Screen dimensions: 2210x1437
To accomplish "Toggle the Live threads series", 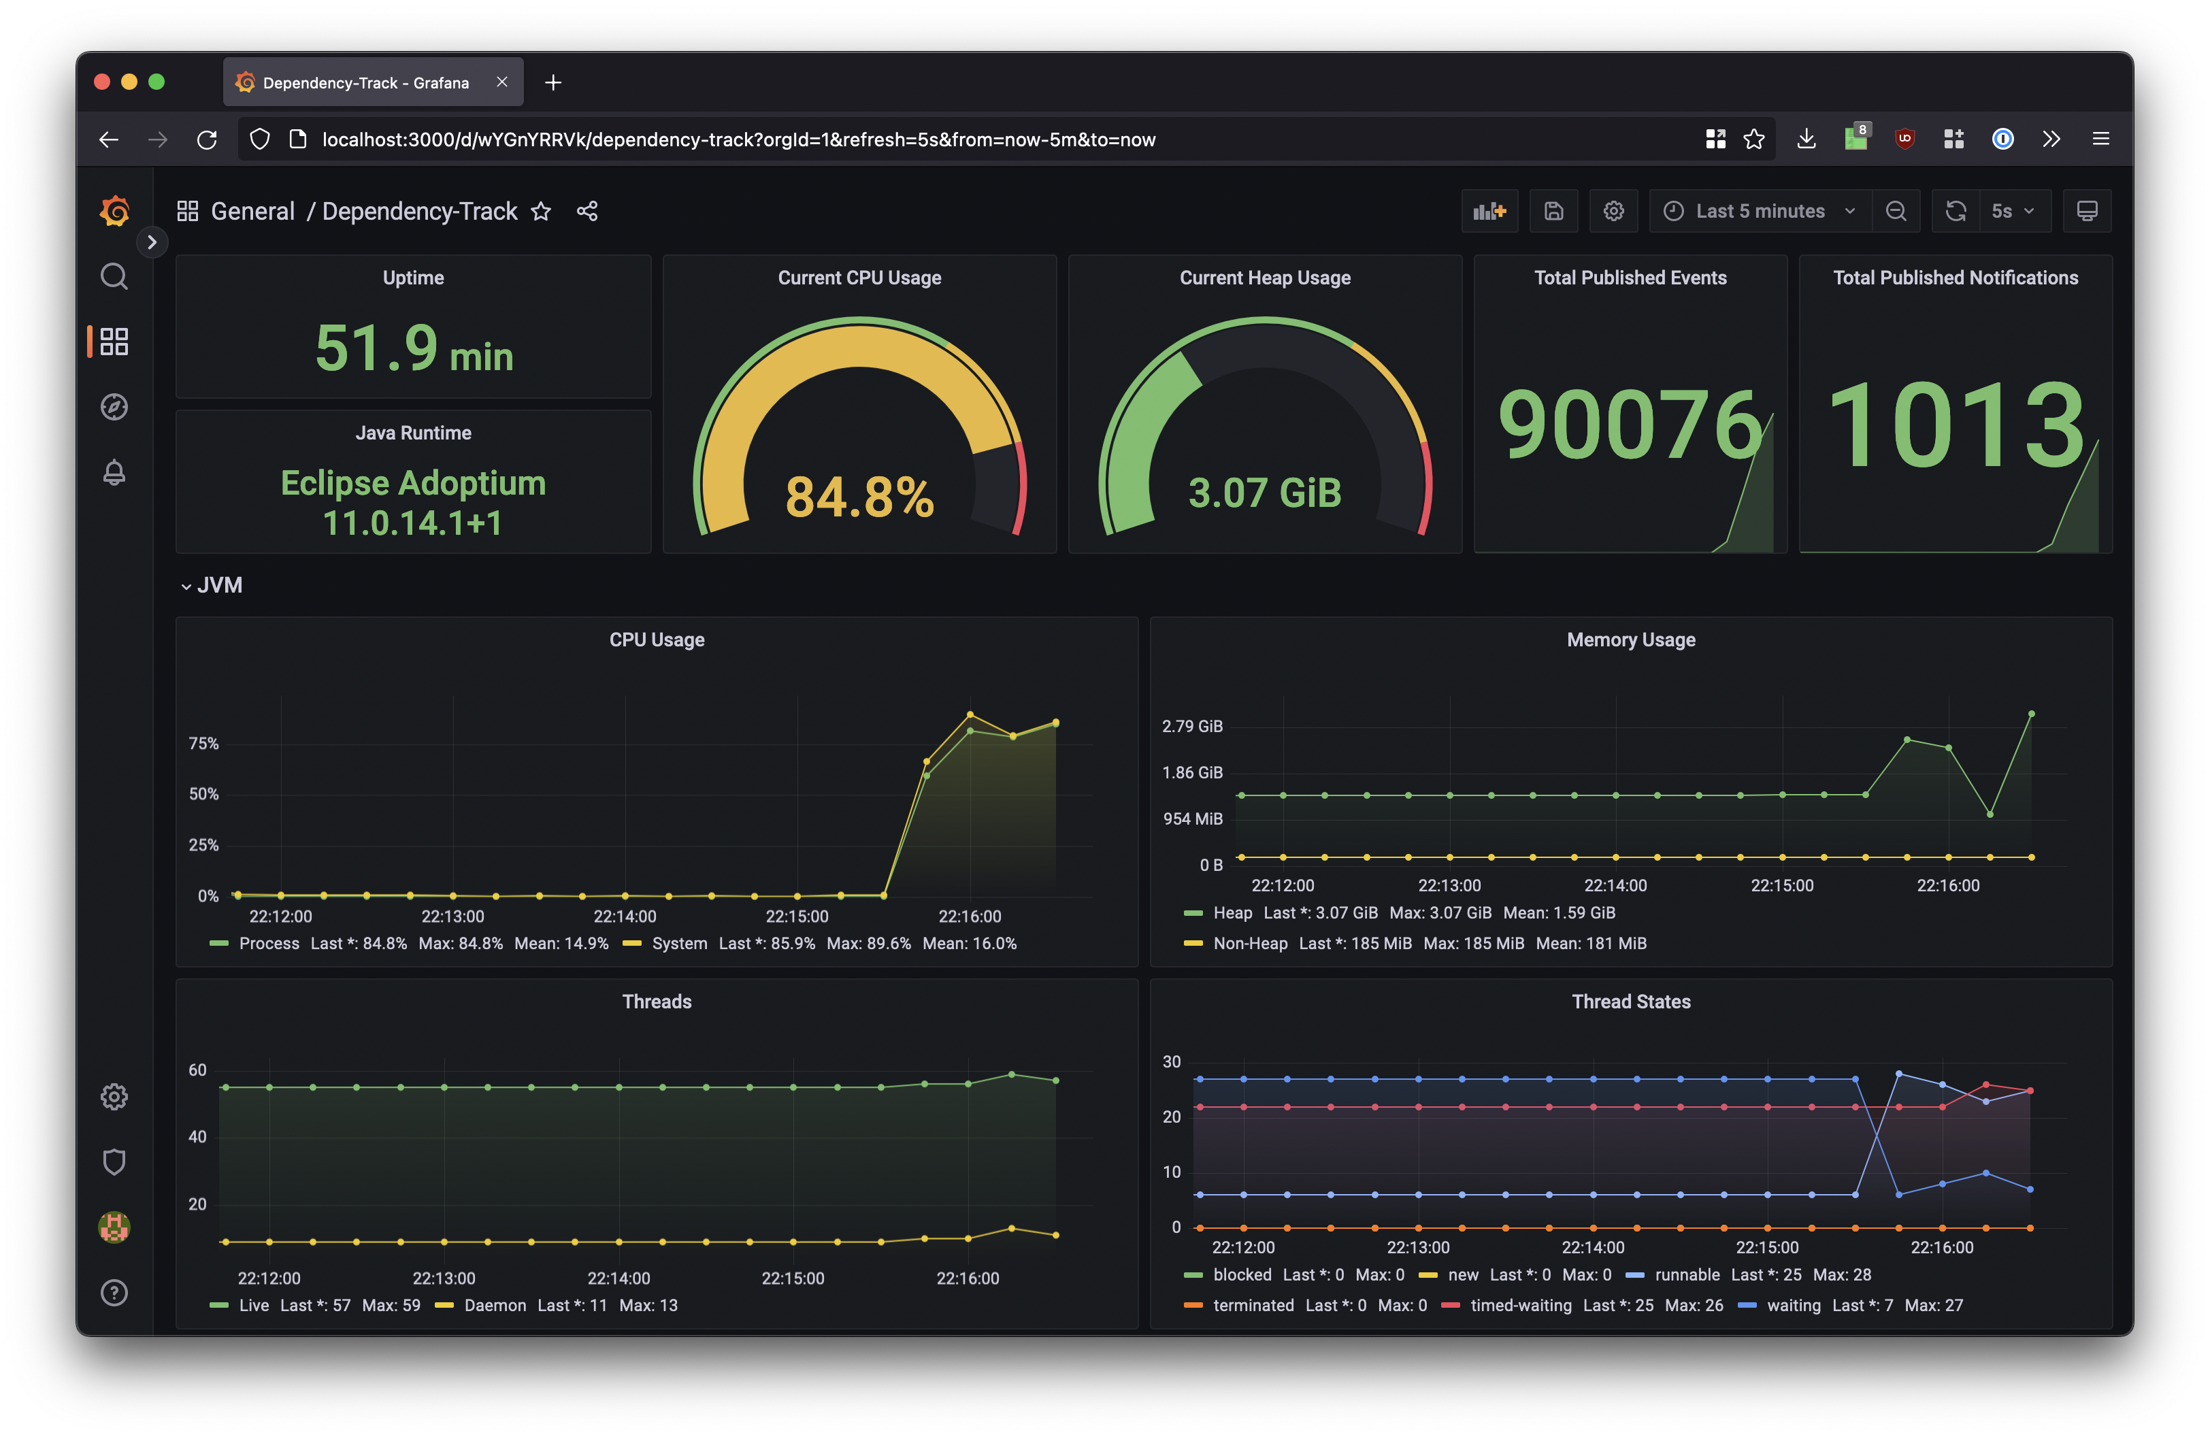I will pyautogui.click(x=254, y=1305).
